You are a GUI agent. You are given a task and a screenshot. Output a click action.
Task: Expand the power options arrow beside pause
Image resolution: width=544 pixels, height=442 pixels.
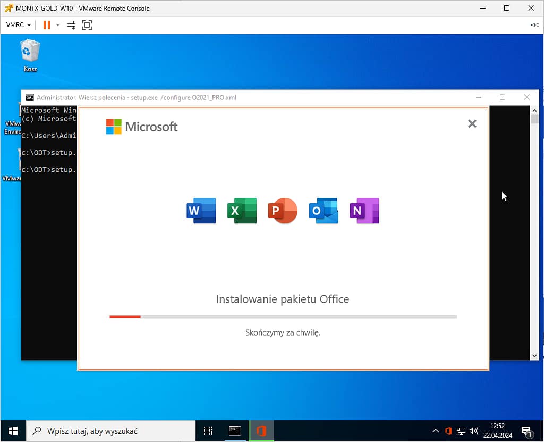point(58,25)
